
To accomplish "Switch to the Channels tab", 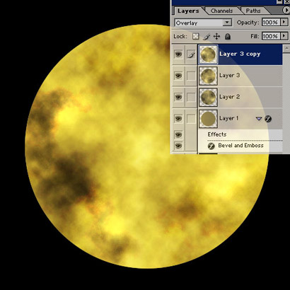I will click(221, 11).
